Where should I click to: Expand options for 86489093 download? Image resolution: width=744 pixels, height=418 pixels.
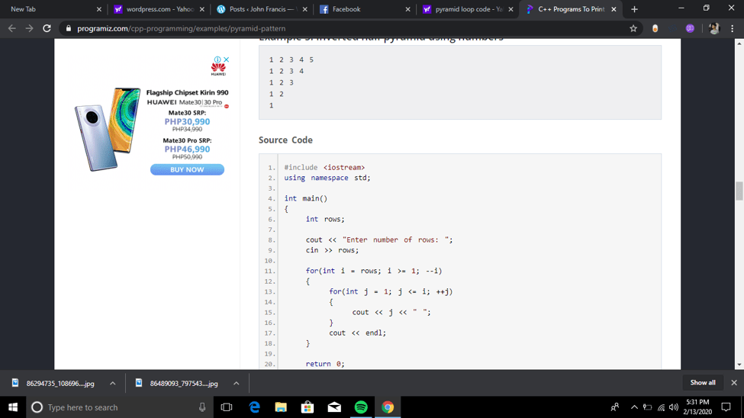(x=236, y=384)
